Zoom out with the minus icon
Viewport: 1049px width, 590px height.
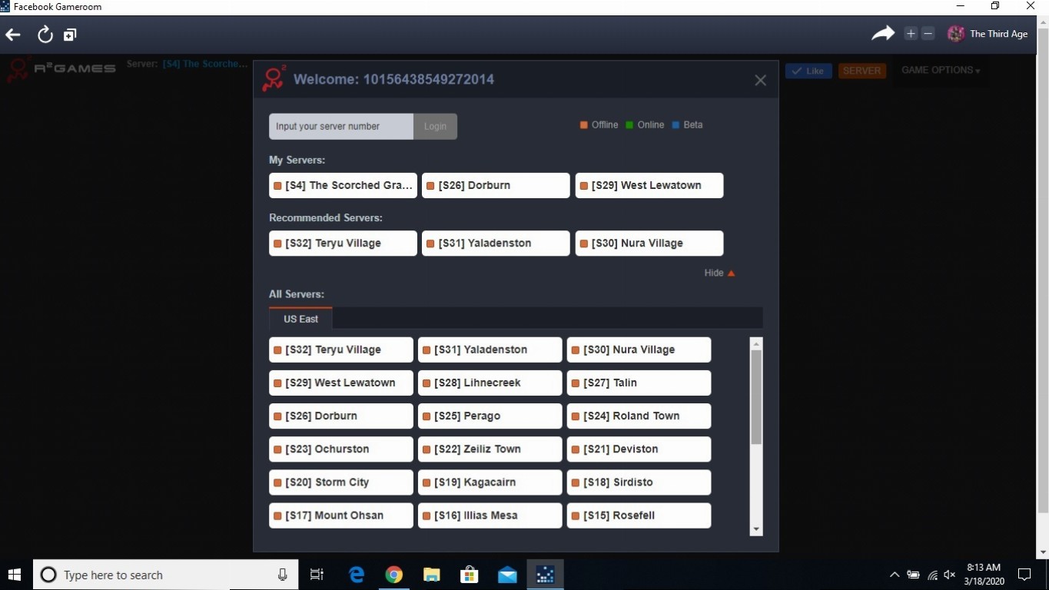(928, 33)
